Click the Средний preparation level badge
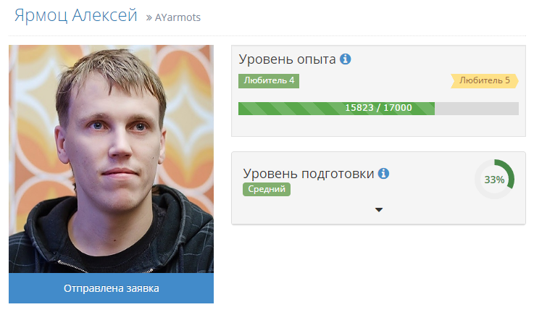 tap(267, 189)
